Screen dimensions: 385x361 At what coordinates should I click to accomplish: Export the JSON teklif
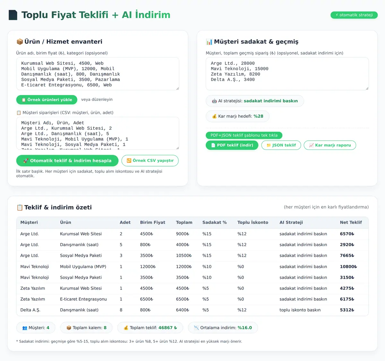click(281, 145)
